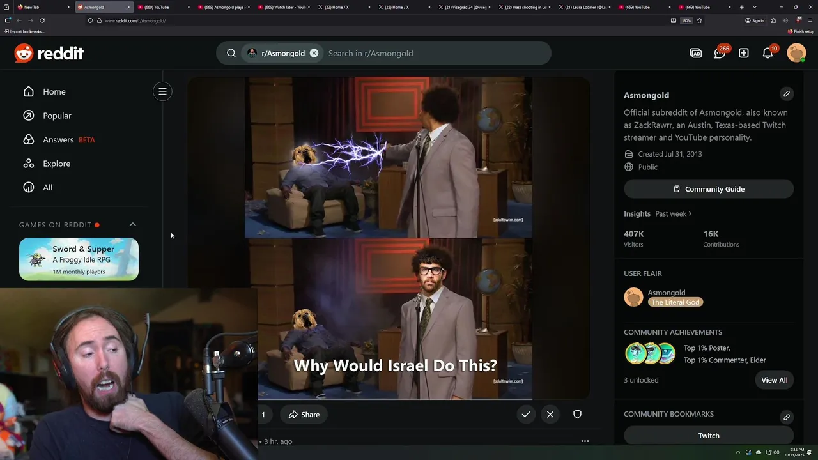Click the 16K Contributions stat

pos(721,238)
